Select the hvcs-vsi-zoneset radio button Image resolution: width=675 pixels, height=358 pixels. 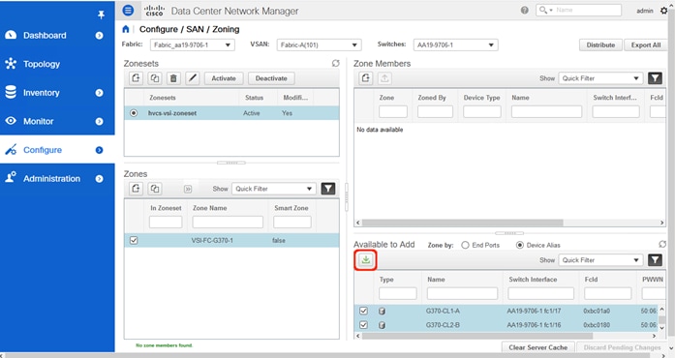134,113
